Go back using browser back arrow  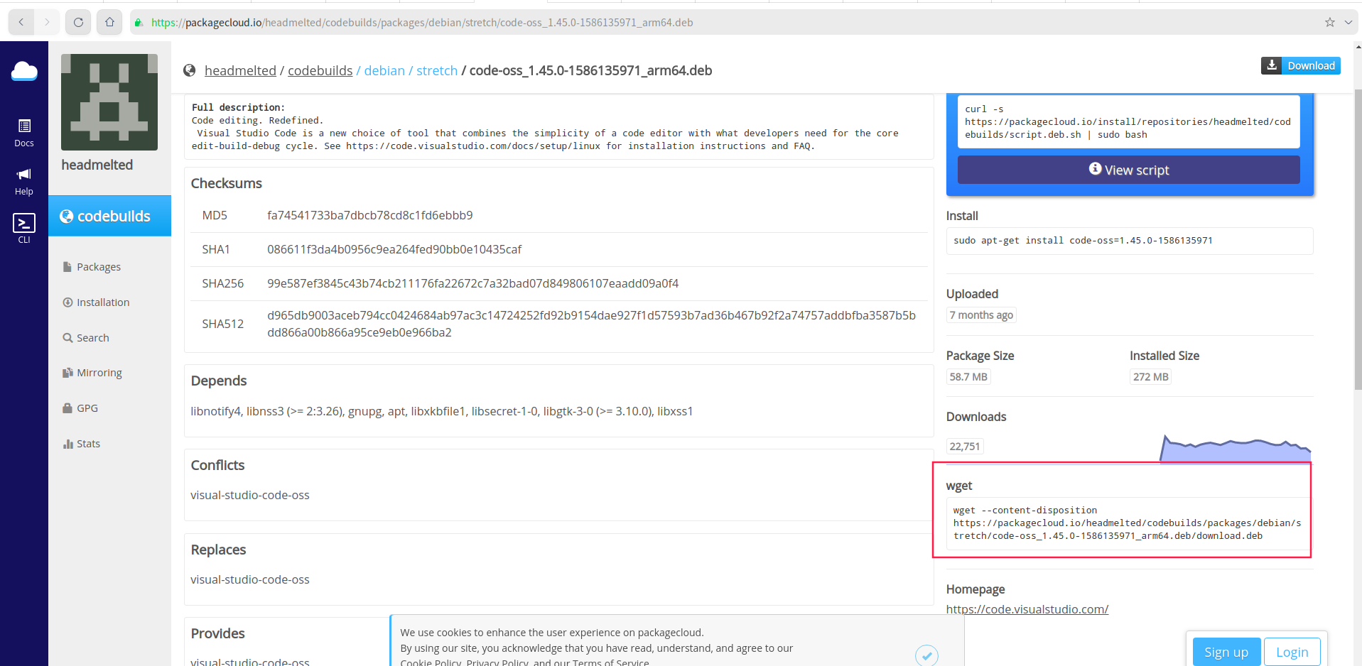(x=21, y=22)
